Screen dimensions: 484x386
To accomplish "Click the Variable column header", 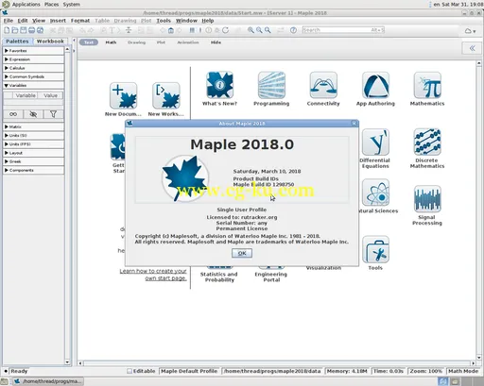I will tap(26, 95).
